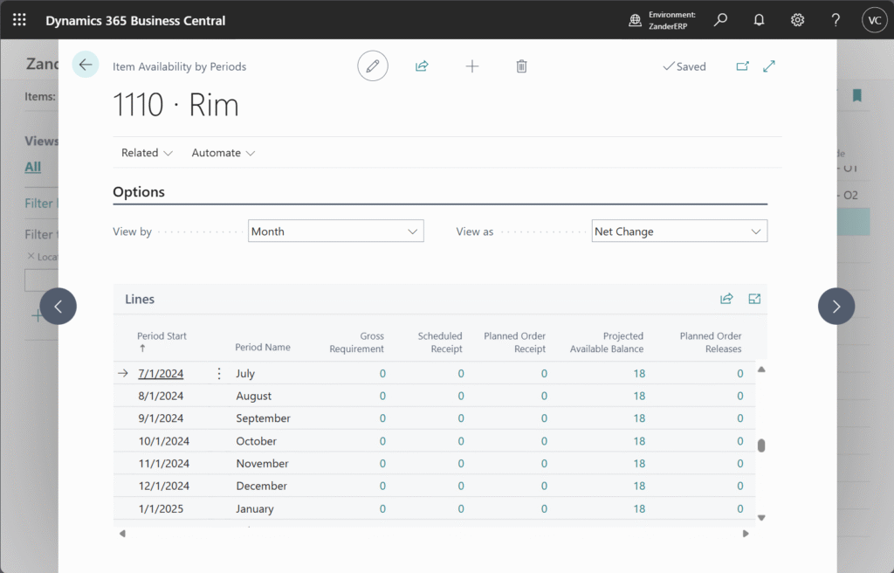This screenshot has height=573, width=894.
Task: Go to next record arrow
Action: tap(836, 307)
